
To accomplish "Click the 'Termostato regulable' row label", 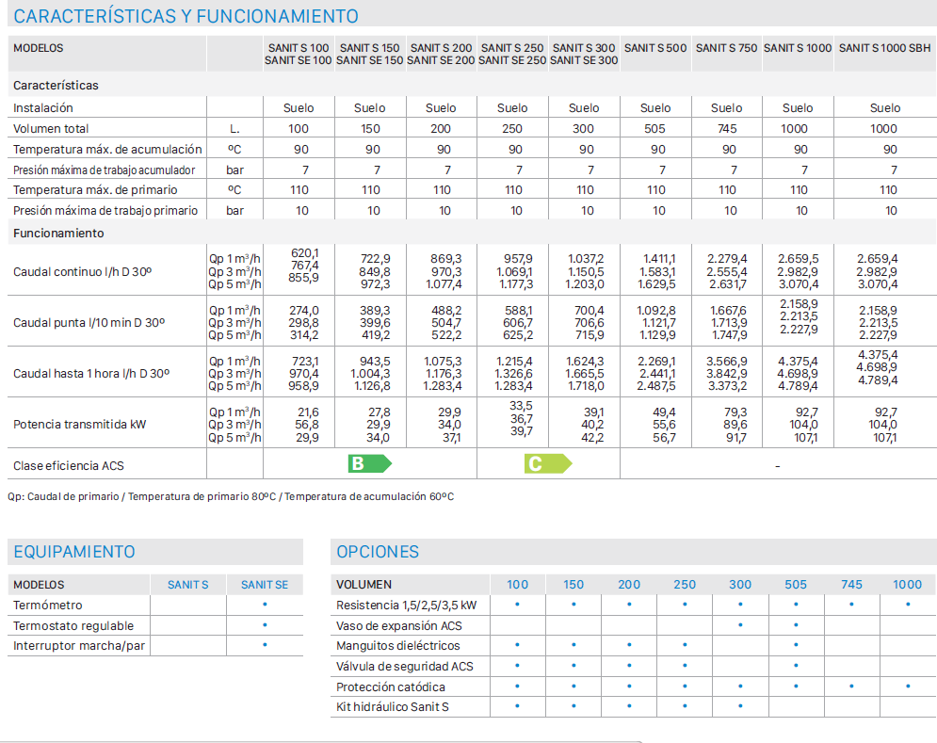I will pos(73,626).
